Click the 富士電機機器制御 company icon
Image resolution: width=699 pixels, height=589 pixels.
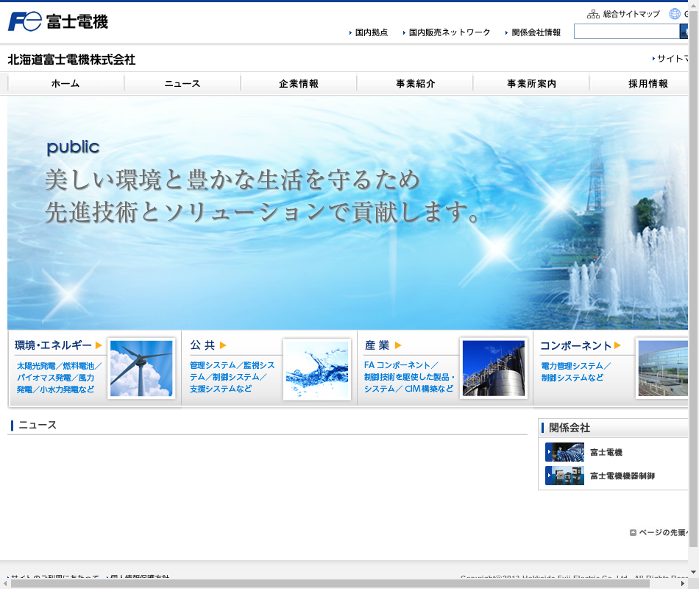coord(565,476)
